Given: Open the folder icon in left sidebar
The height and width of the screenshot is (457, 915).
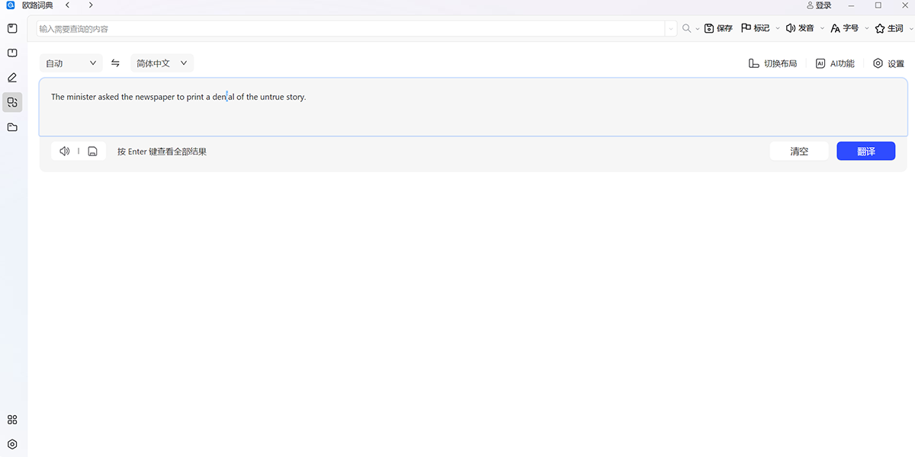Looking at the screenshot, I should point(12,127).
